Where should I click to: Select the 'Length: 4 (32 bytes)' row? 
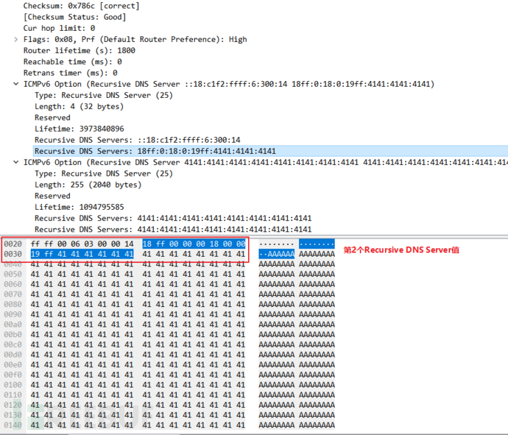click(x=79, y=107)
